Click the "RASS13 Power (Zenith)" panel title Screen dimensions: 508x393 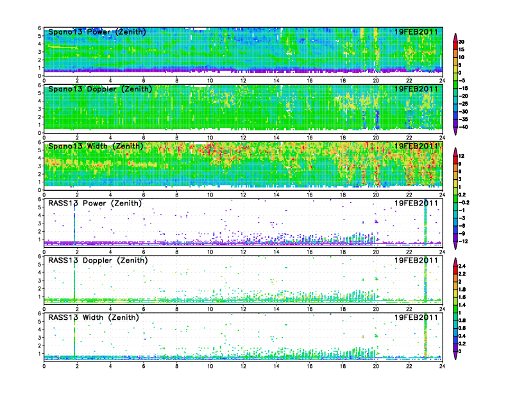95,203
